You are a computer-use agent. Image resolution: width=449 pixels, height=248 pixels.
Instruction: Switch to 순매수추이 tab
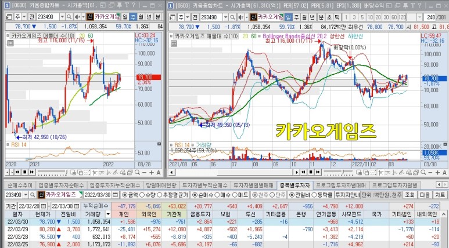point(20,185)
